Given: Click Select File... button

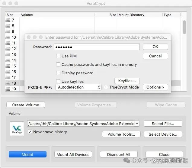Looking at the screenshot, I should [163, 124].
